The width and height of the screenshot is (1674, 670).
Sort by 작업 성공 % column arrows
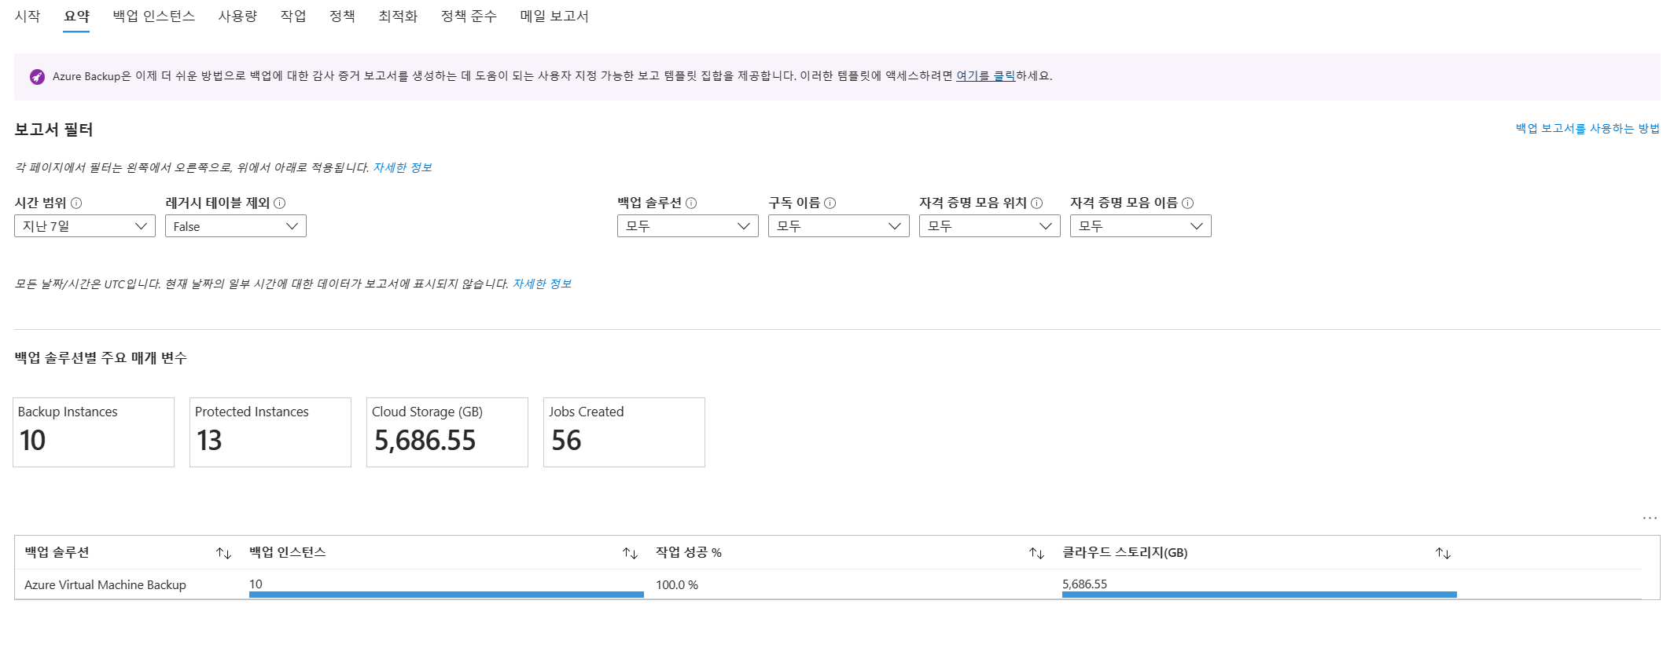click(1037, 554)
